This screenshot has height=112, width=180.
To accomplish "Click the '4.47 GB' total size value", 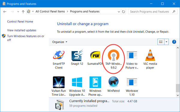I will (132, 101).
